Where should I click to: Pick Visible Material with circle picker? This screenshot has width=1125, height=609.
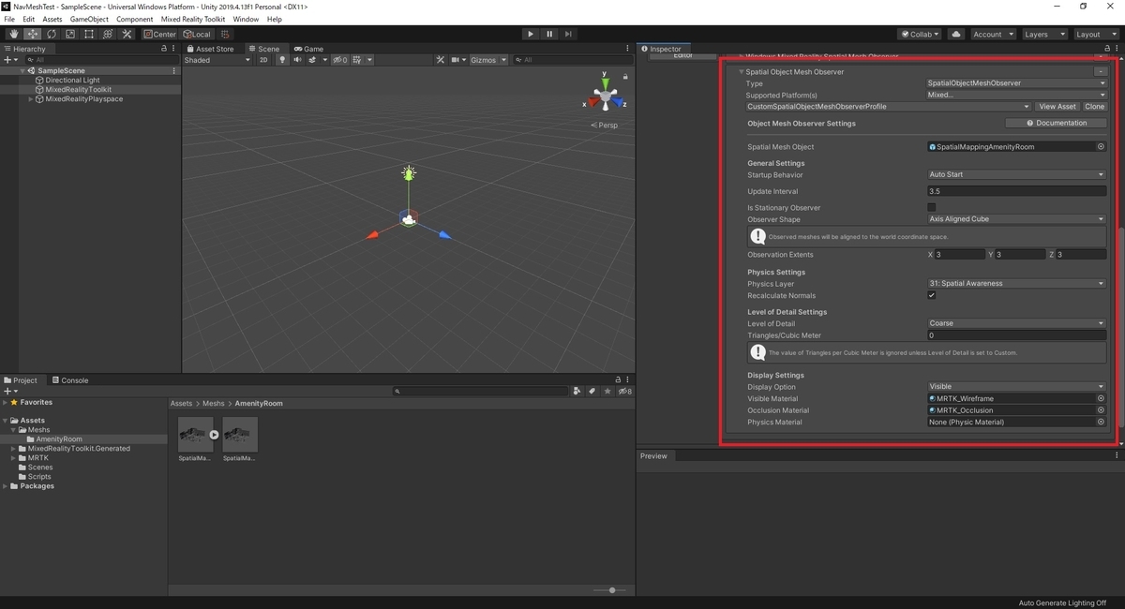(x=1101, y=398)
